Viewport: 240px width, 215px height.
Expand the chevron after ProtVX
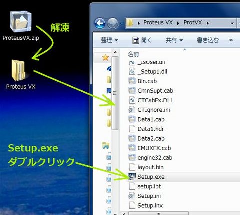click(208, 23)
